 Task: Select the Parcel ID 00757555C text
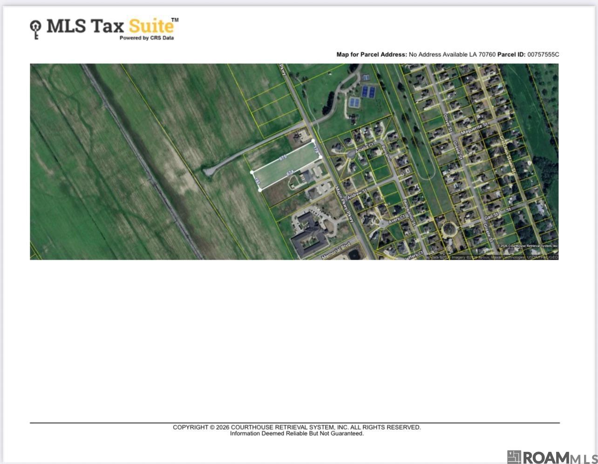tap(528, 54)
